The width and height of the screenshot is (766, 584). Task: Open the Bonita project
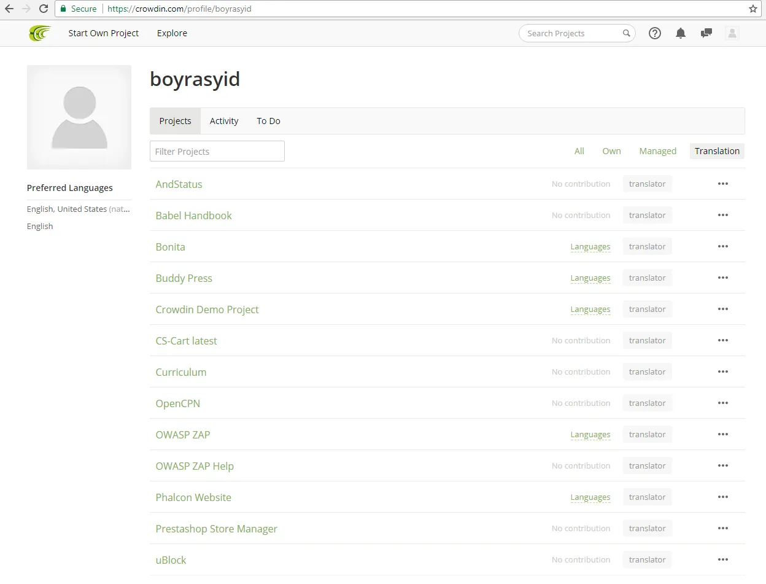[170, 247]
